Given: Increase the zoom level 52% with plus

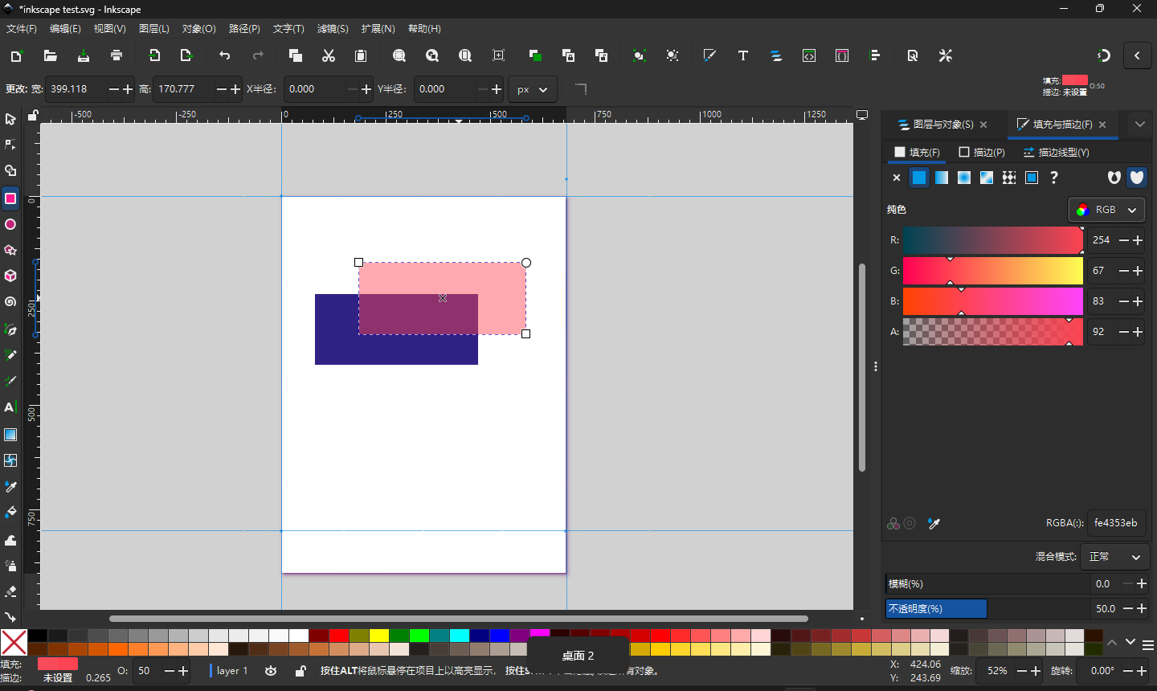Looking at the screenshot, I should pos(1036,671).
